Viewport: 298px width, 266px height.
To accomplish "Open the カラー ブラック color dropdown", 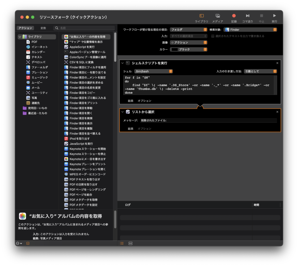I will 188,50.
